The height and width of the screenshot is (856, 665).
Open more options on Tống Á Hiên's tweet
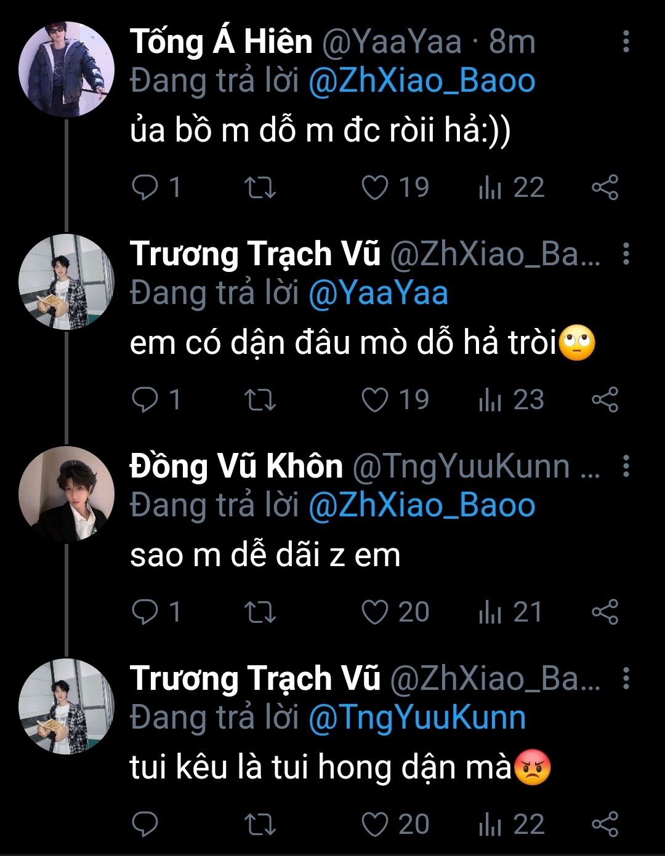point(626,41)
